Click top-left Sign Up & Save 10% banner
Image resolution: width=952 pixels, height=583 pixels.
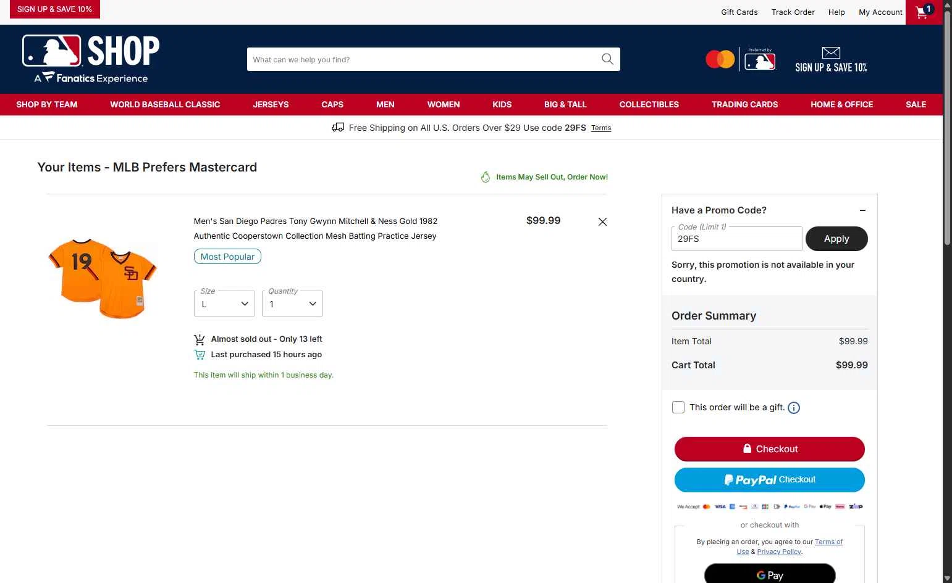tap(54, 9)
